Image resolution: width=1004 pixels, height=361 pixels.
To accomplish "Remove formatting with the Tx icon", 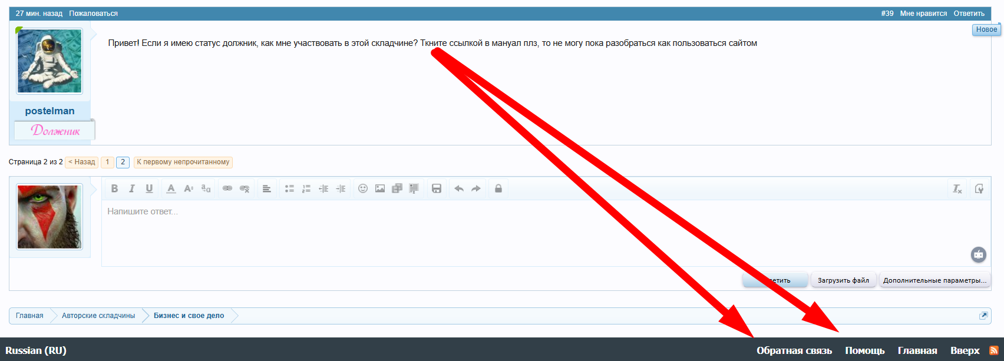I will coord(957,188).
